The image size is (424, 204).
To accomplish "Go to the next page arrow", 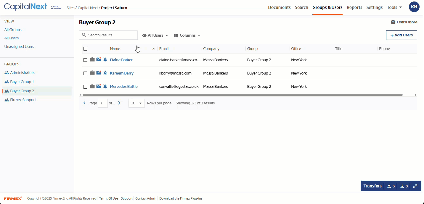I will [119, 103].
